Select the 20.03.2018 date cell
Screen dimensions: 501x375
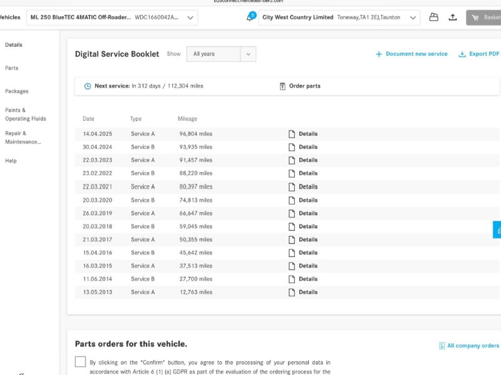point(98,226)
